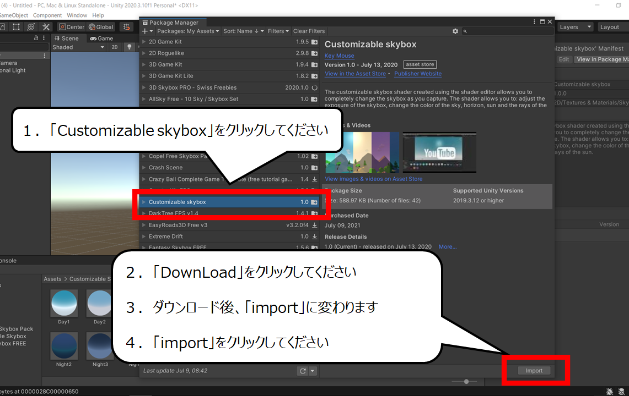The width and height of the screenshot is (629, 396).
Task: Click the Import button
Action: [534, 371]
